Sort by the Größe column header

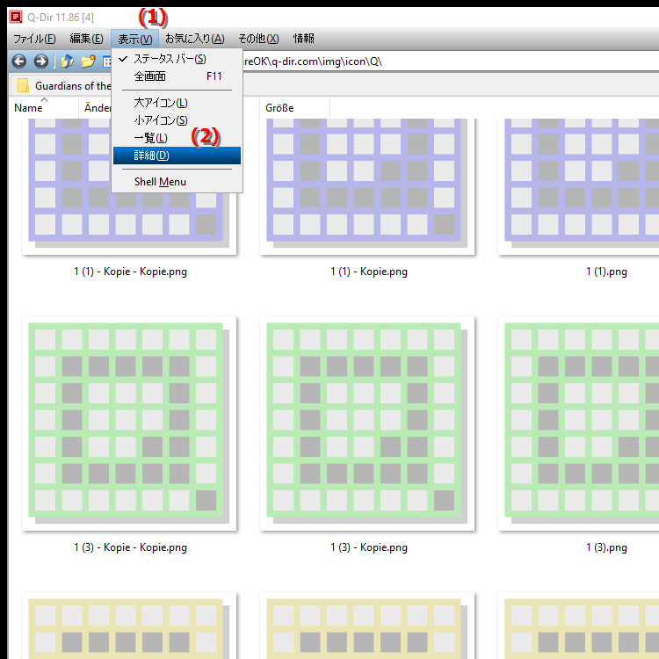(294, 108)
